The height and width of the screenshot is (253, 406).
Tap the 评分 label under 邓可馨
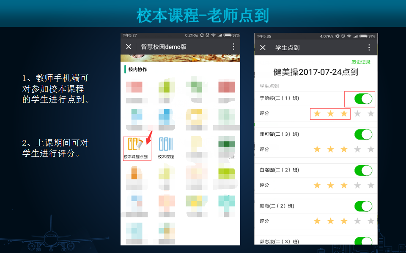point(264,149)
